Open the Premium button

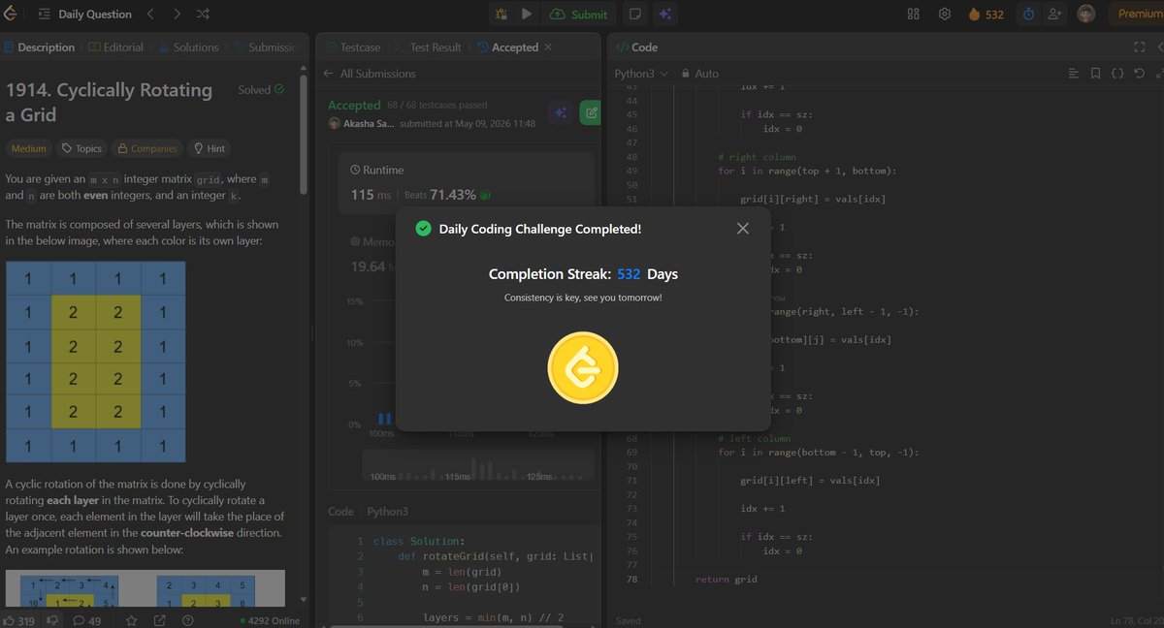1138,15
